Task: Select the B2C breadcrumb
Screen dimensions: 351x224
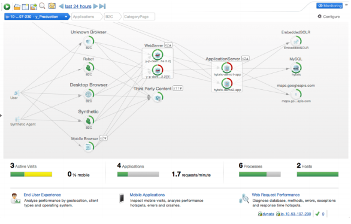Action: [x=113, y=17]
